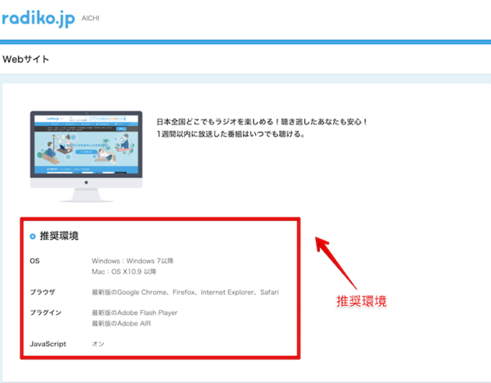The image size is (491, 383).
Task: Click the browser list starting with 最新版のGoogle Chrome
Action: tap(185, 292)
